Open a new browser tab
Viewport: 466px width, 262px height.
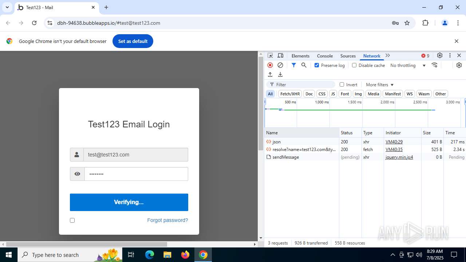click(x=106, y=7)
